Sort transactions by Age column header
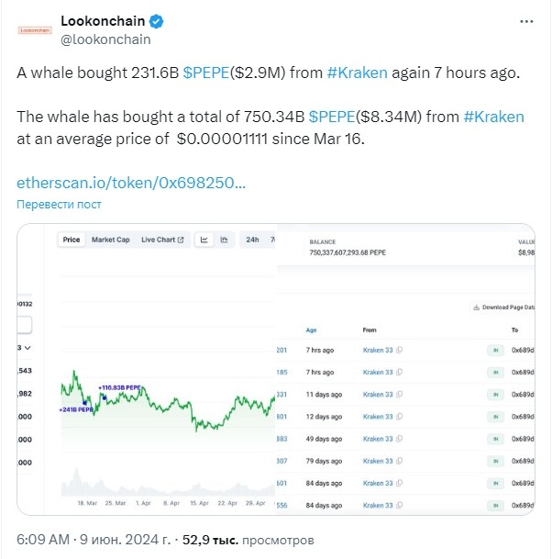The image size is (552, 559). [x=311, y=330]
